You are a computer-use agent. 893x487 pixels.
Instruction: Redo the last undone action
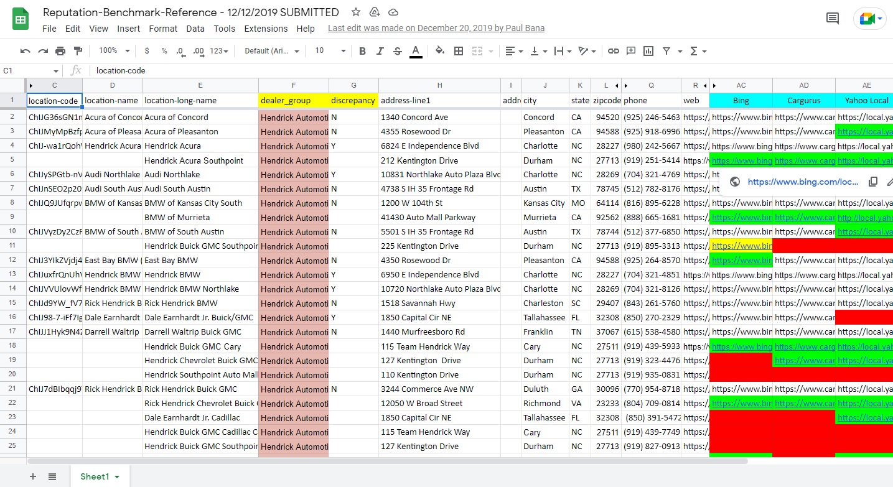tap(43, 51)
